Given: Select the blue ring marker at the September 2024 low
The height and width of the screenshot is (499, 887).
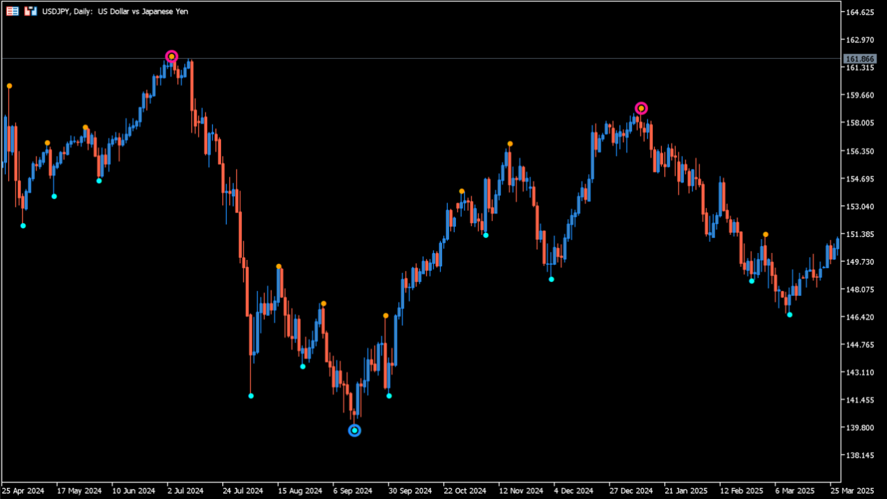Looking at the screenshot, I should 355,430.
